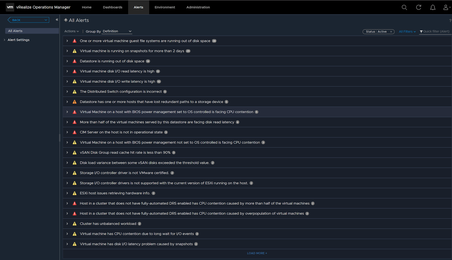Click the Quick filter (Alert) input field
The height and width of the screenshot is (260, 452).
[x=436, y=32]
